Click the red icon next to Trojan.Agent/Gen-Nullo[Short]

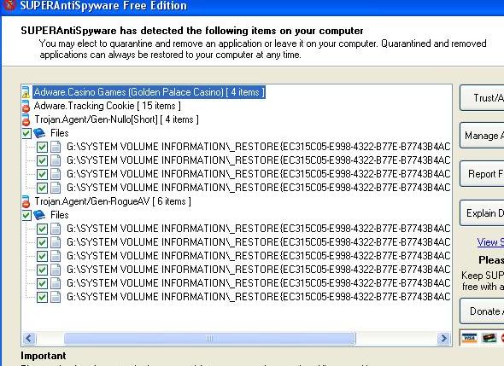coord(26,119)
